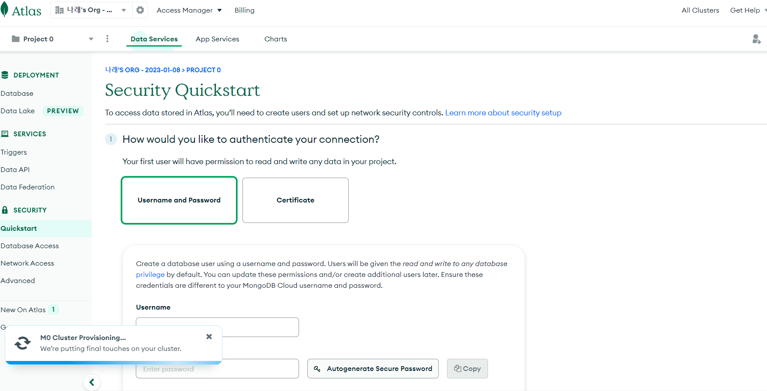This screenshot has height=391, width=767.
Task: Open Network Access in the sidebar
Action: click(x=27, y=263)
